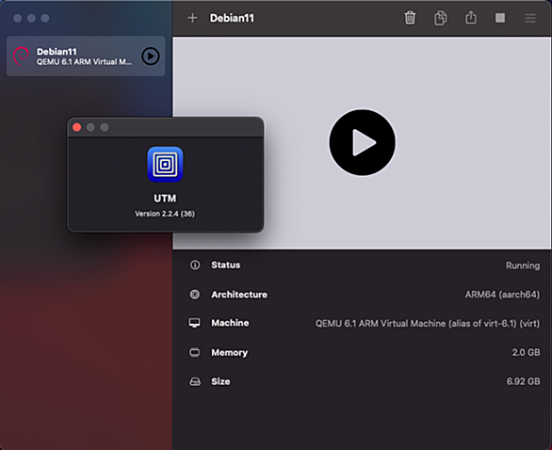The width and height of the screenshot is (552, 450).
Task: Select Debian11 in the VM sidebar list
Action: coord(86,56)
